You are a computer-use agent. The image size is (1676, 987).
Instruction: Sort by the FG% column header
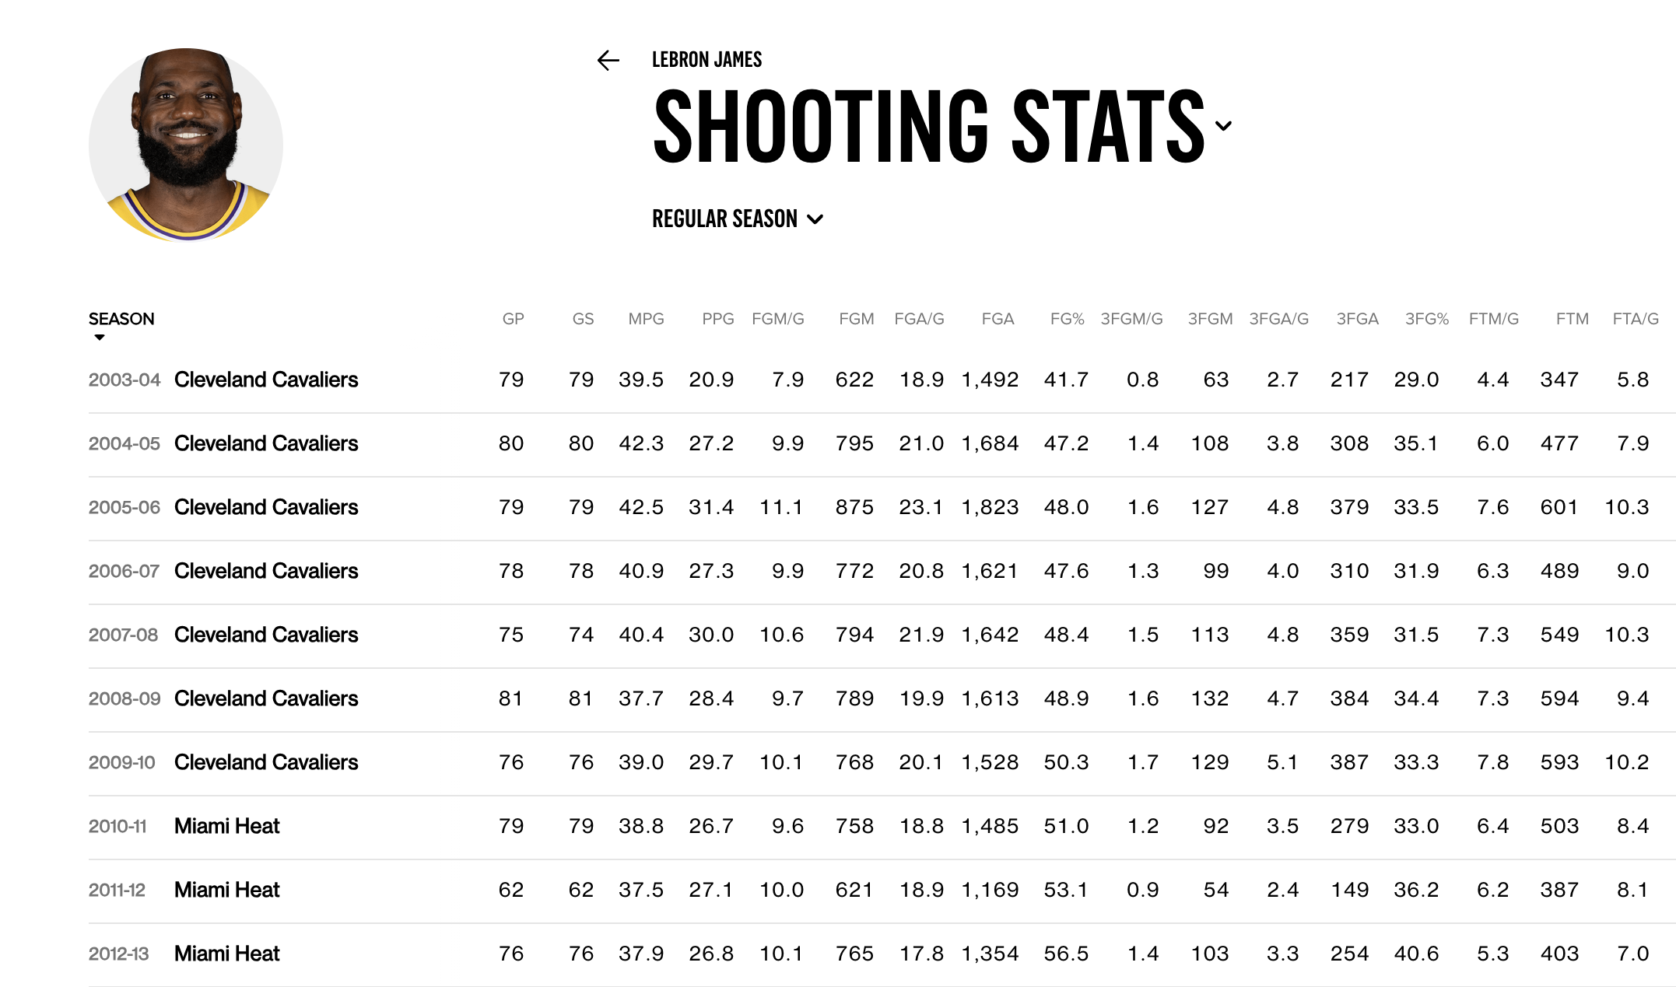pos(1067,319)
